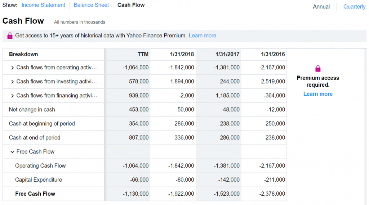
Task: Expand Cash flows from financing activities row
Action: [x=13, y=96]
